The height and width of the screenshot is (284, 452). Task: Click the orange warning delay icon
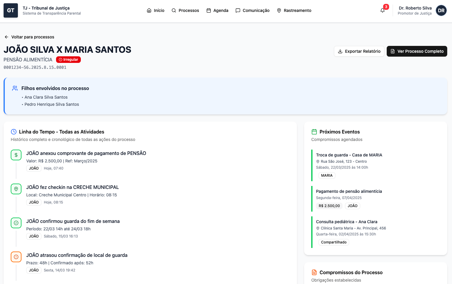(16, 257)
